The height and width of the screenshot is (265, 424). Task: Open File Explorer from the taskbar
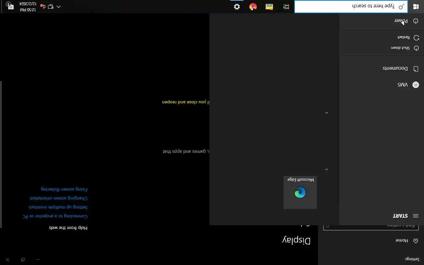pos(269,7)
